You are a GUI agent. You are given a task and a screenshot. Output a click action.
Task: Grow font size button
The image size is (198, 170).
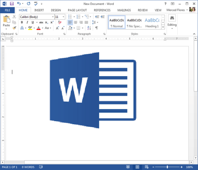pos(57,28)
